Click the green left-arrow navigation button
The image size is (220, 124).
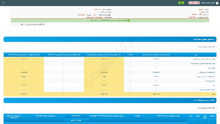click(x=180, y=3)
